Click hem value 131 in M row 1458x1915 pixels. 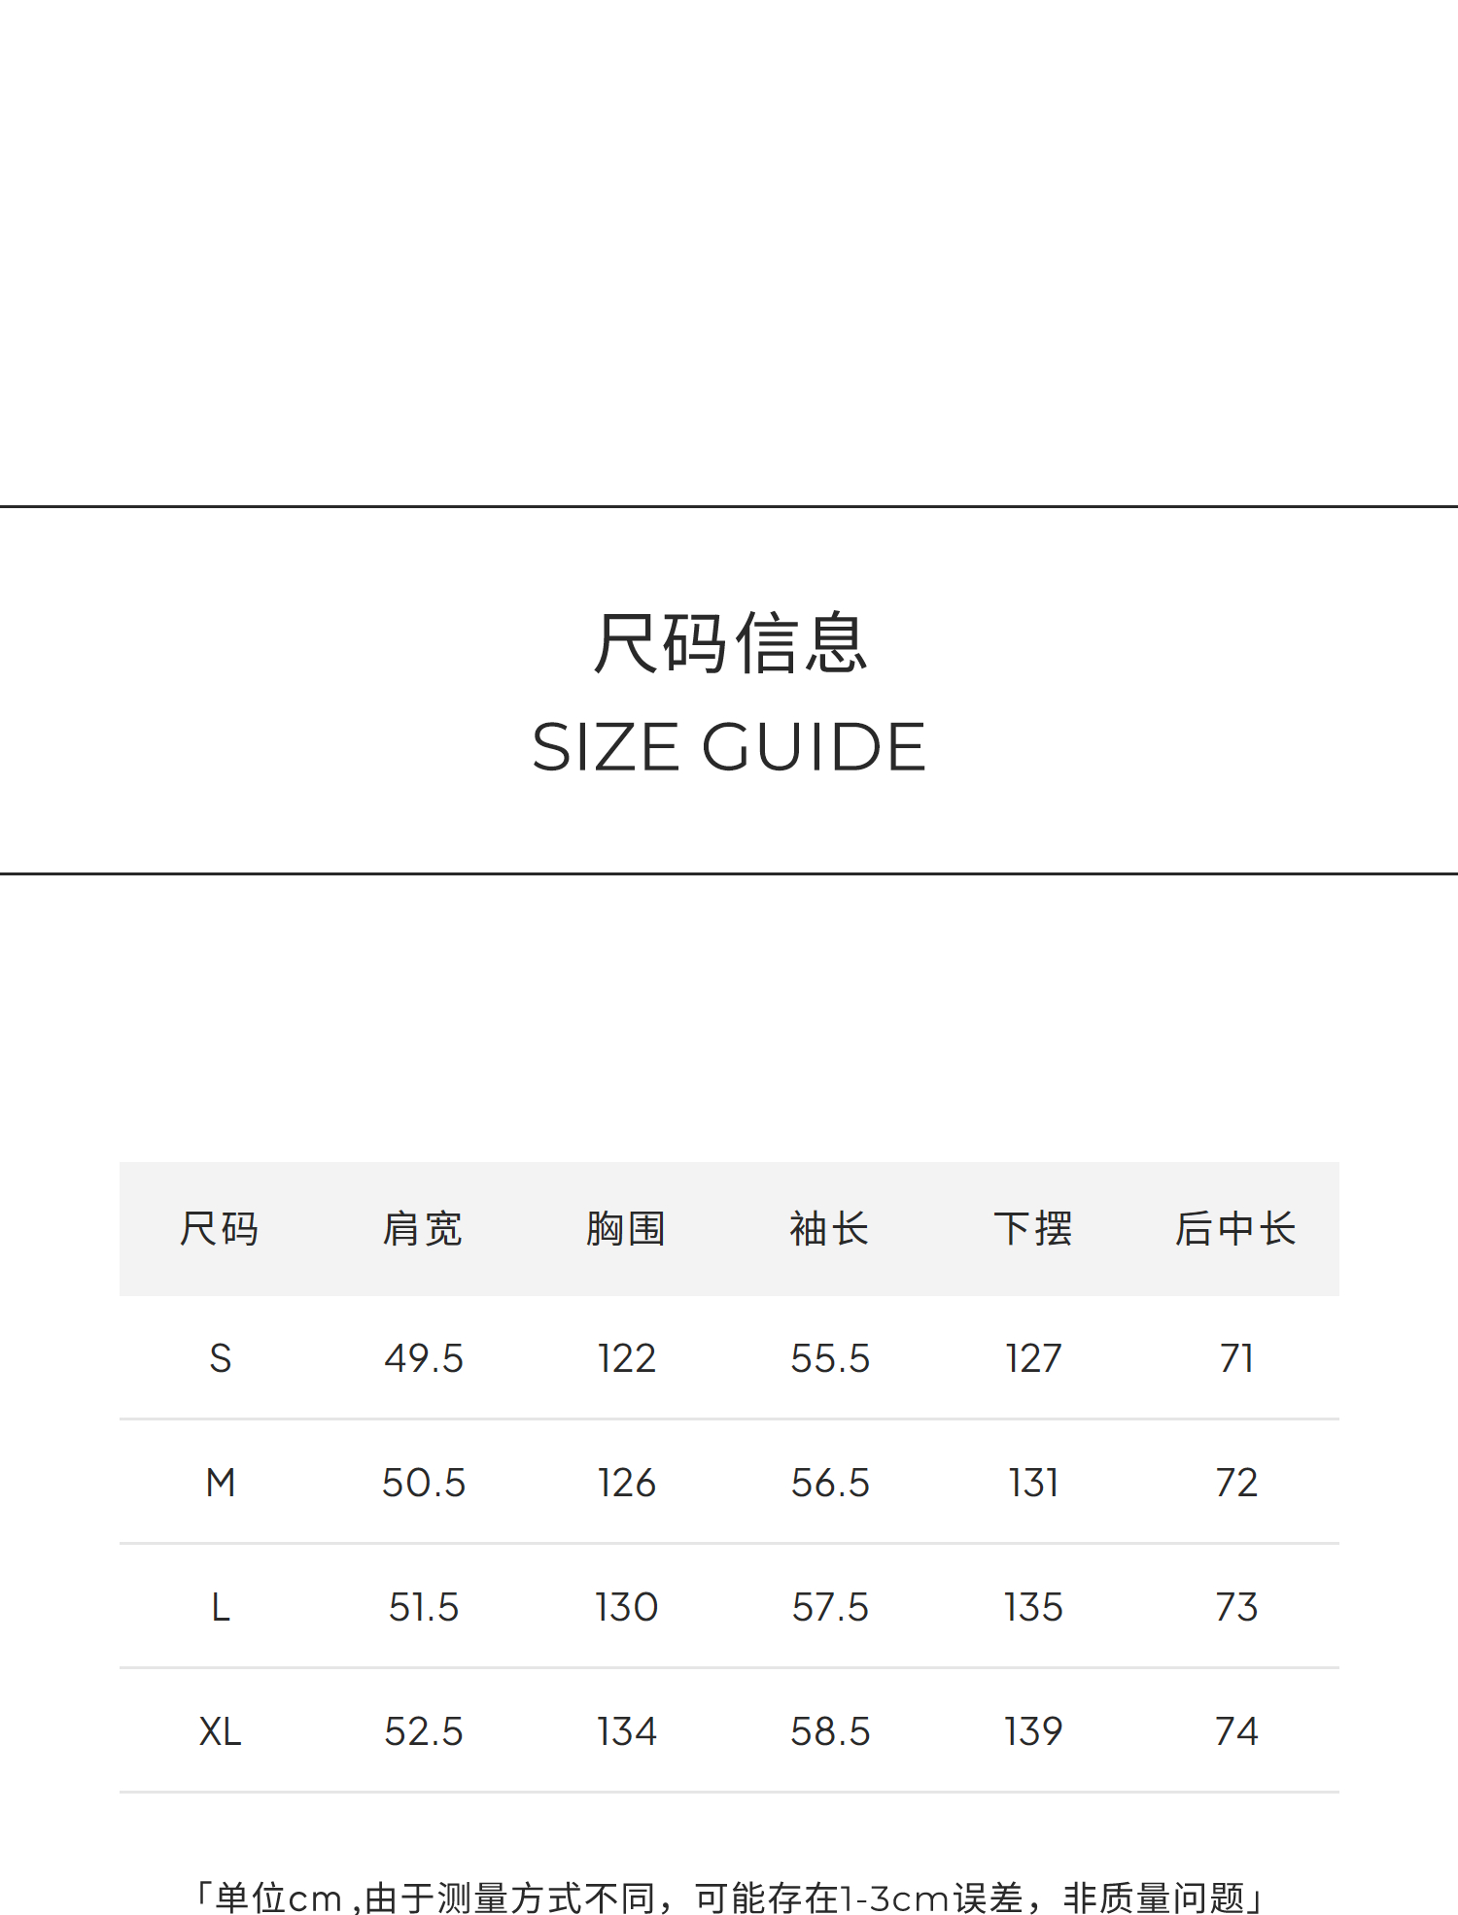[1033, 1483]
